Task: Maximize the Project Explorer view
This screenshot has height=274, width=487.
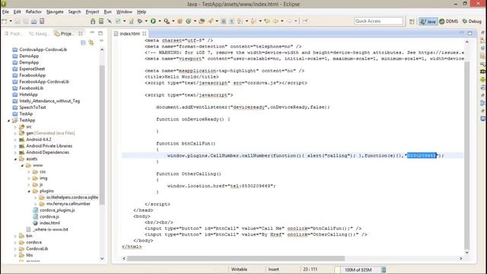Action: (100, 33)
